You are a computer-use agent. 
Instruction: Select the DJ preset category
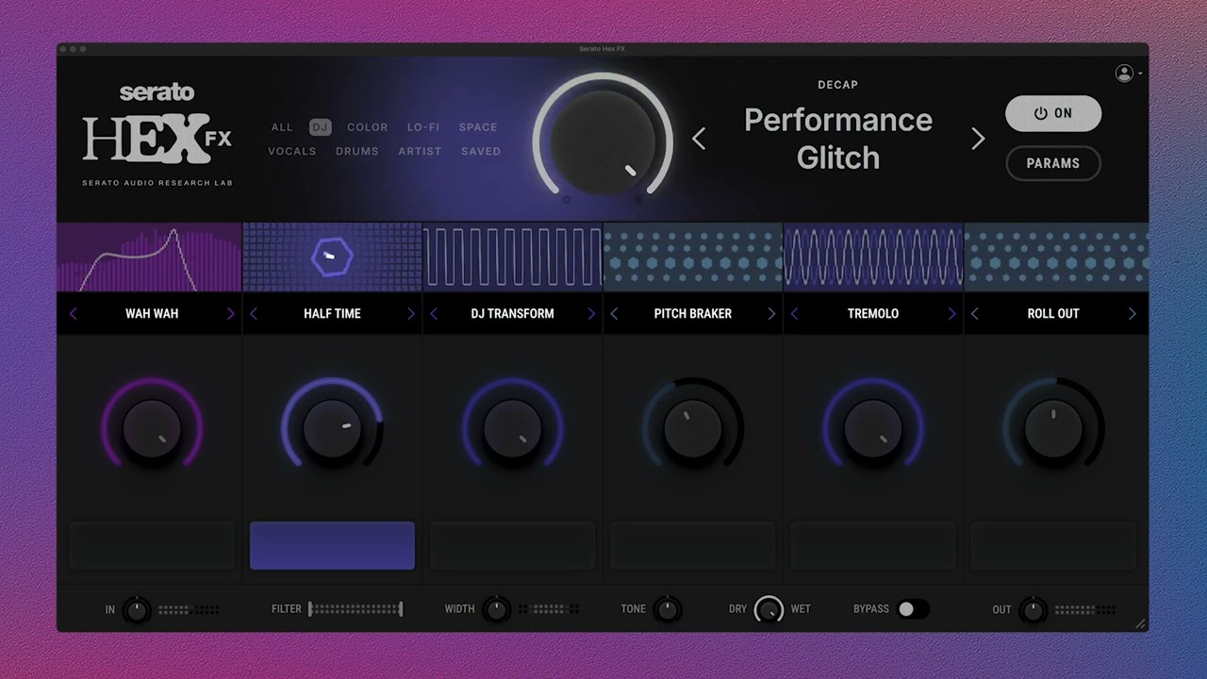pyautogui.click(x=321, y=127)
